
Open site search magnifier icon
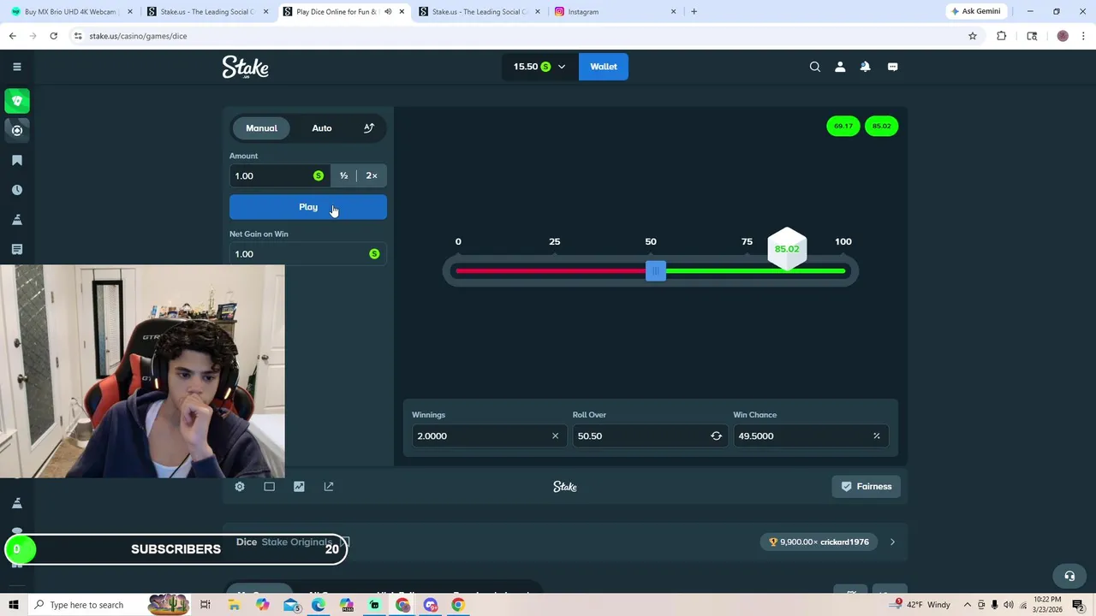pos(815,67)
